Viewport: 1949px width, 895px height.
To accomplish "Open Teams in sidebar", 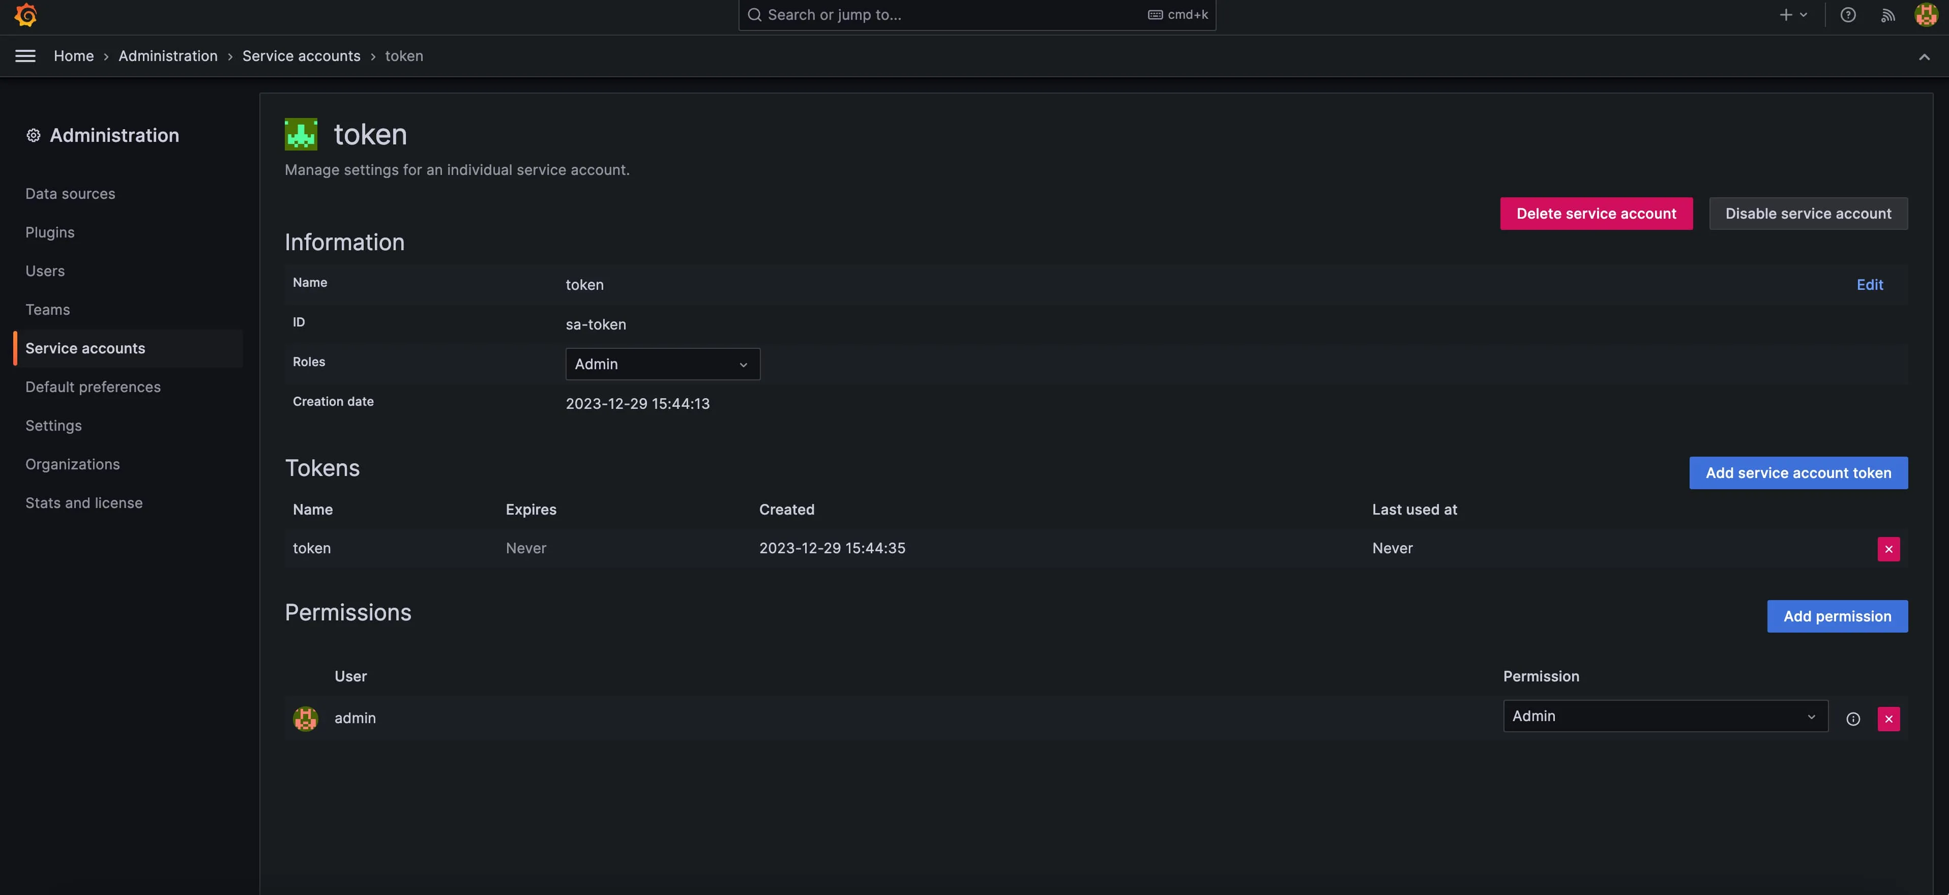I will tap(48, 309).
